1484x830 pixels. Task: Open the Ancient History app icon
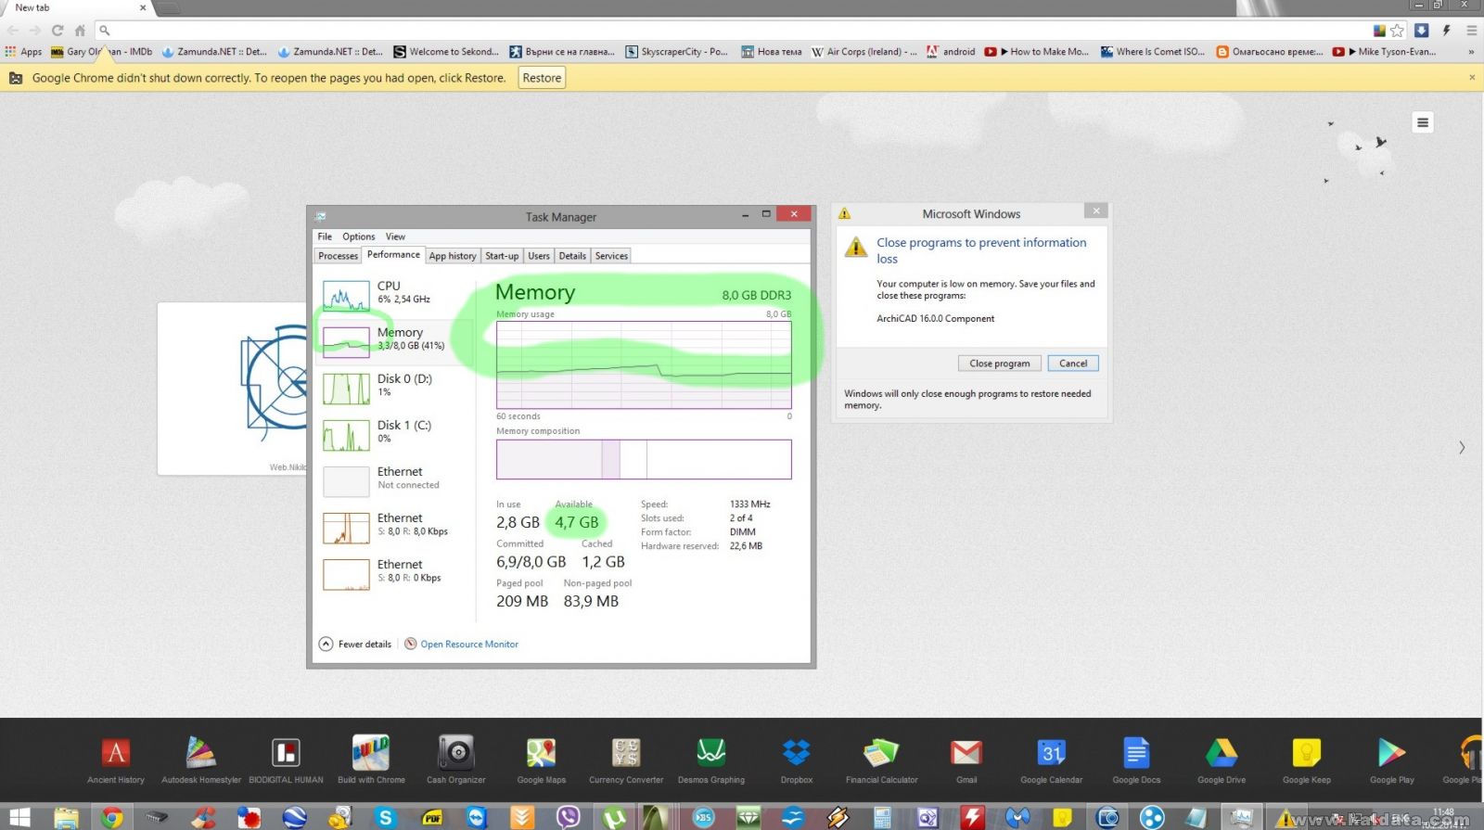(x=116, y=753)
